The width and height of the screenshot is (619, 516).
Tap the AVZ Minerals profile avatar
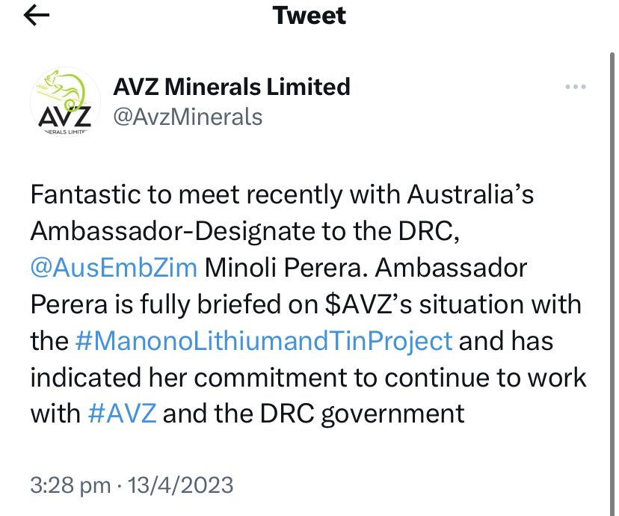point(64,102)
